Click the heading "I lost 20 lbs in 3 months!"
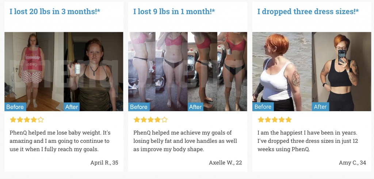 (x=55, y=11)
